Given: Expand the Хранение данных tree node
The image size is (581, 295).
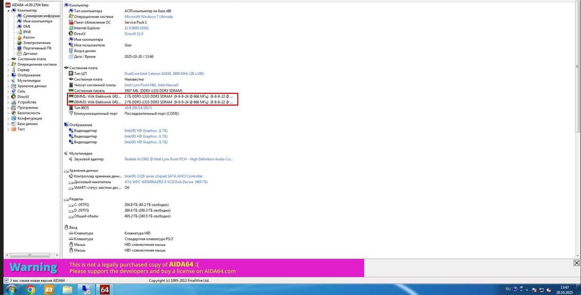Looking at the screenshot, I should point(9,86).
